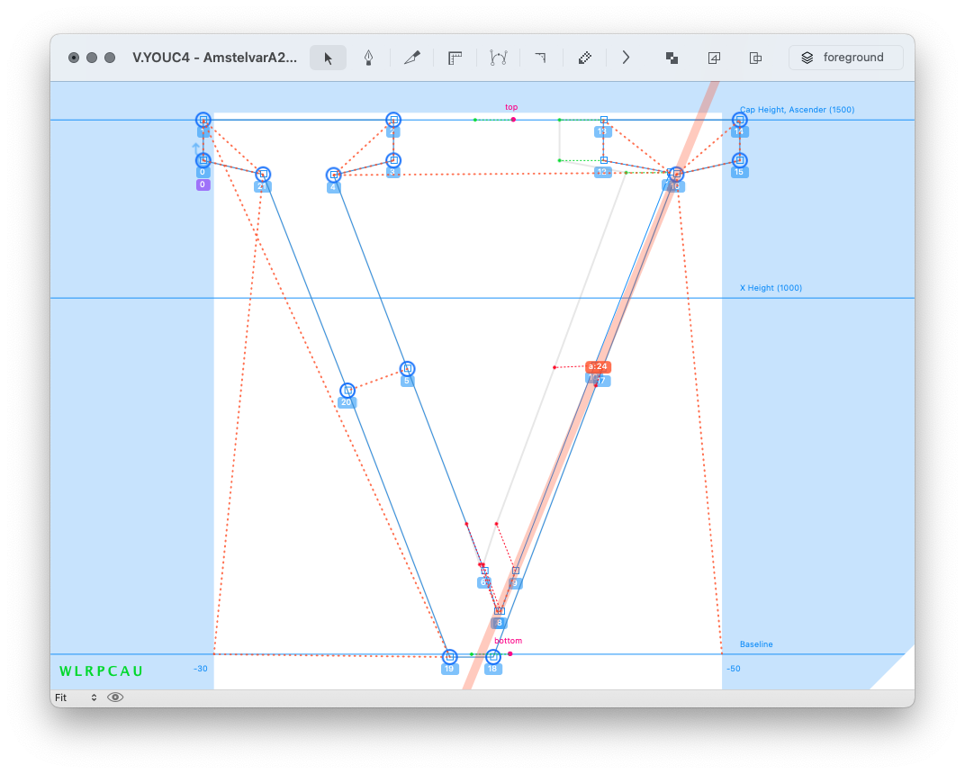Pick the dashed ruler pencil tool
The image size is (965, 774).
tap(584, 58)
